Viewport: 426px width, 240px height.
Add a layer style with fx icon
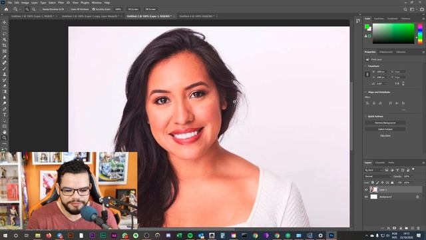389,228
